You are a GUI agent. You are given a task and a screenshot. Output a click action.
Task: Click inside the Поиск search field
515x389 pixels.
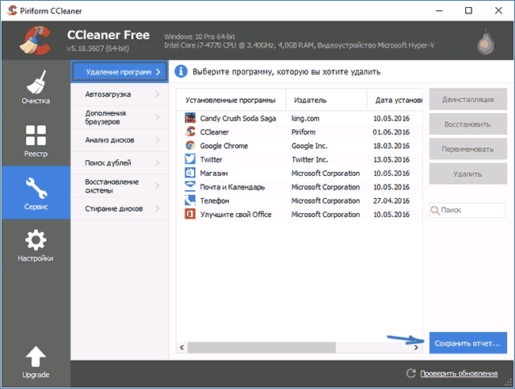(x=471, y=211)
